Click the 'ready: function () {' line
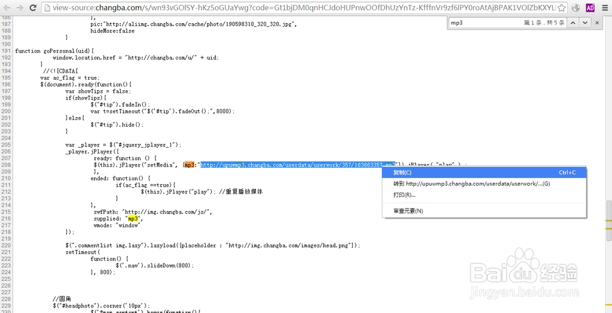 tap(125, 159)
